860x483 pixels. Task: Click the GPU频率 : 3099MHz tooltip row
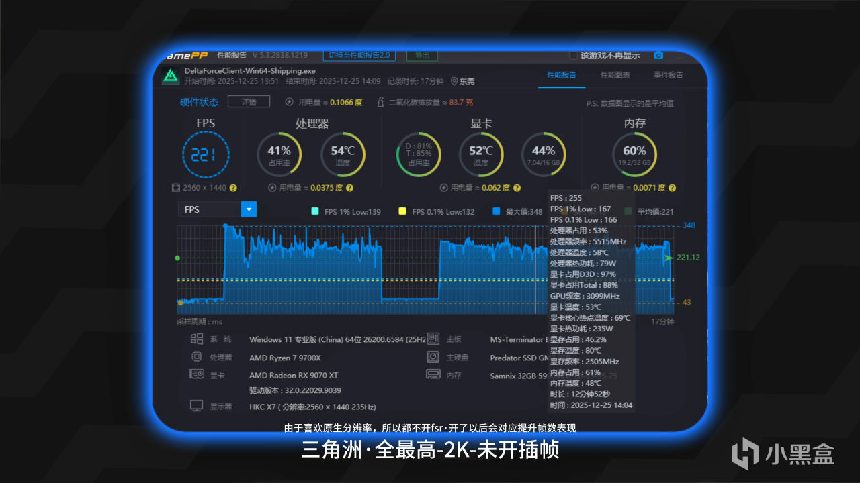click(585, 296)
